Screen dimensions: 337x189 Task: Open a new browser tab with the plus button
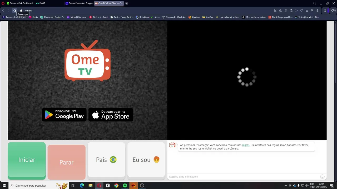point(127,3)
